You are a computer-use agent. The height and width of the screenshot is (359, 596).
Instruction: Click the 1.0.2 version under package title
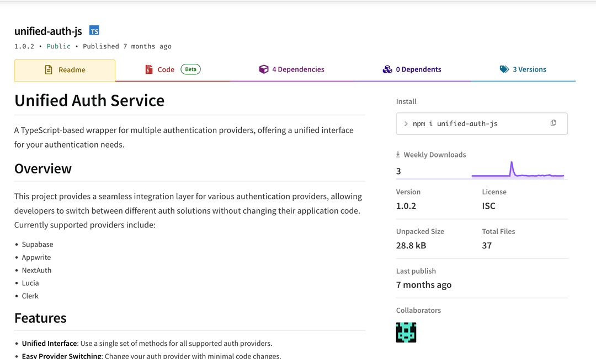[x=24, y=46]
